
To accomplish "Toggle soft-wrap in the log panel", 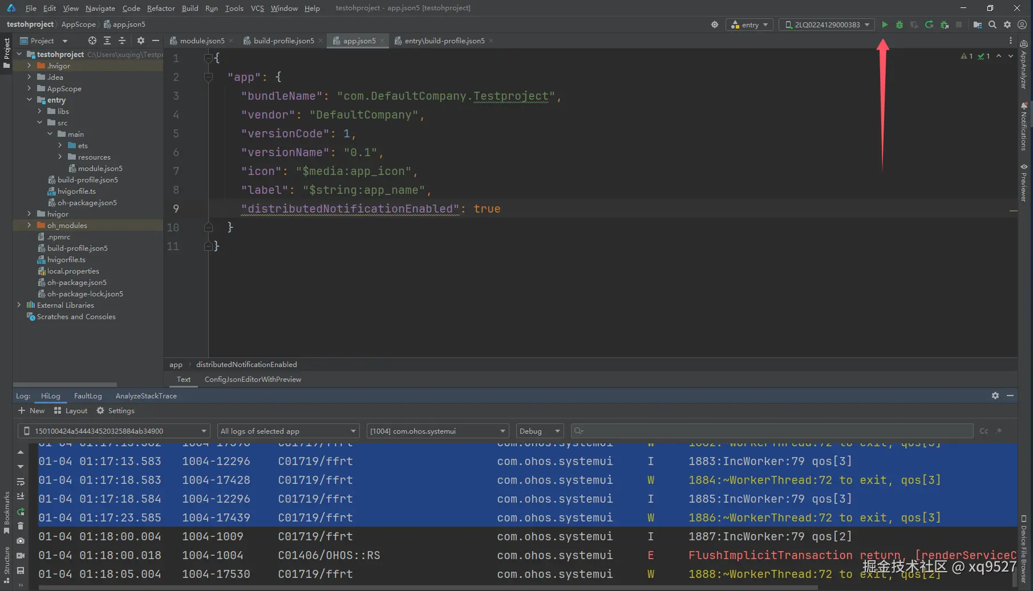I will pyautogui.click(x=21, y=482).
